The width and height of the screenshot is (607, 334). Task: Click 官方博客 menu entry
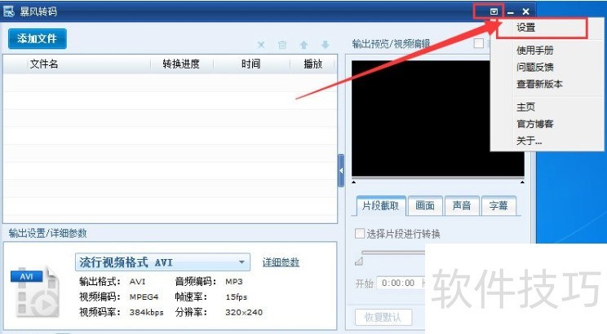tap(535, 124)
